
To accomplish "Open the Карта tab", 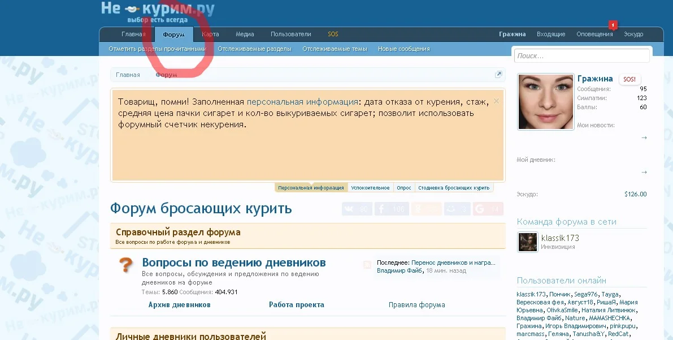I will 210,34.
